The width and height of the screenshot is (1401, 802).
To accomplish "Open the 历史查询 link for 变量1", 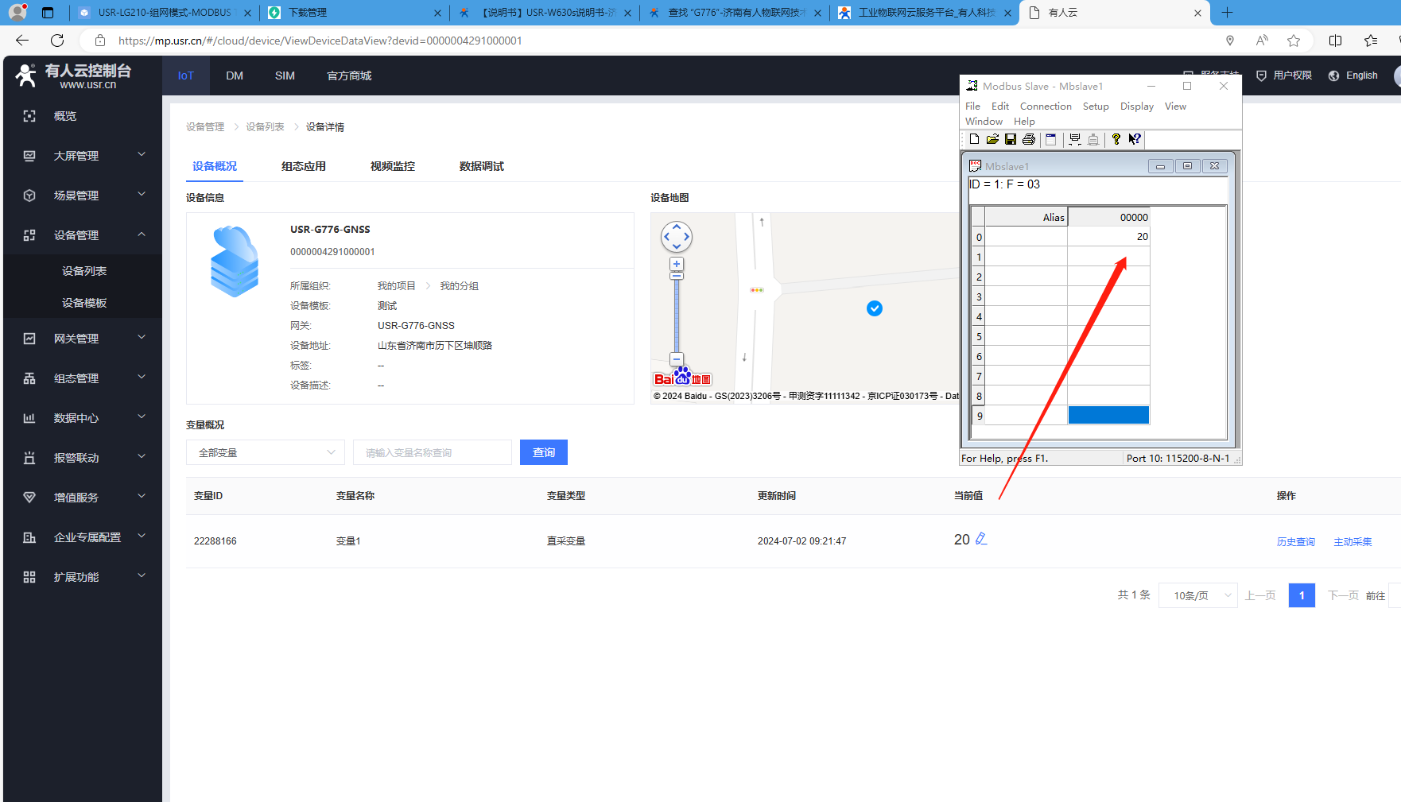I will (x=1295, y=542).
